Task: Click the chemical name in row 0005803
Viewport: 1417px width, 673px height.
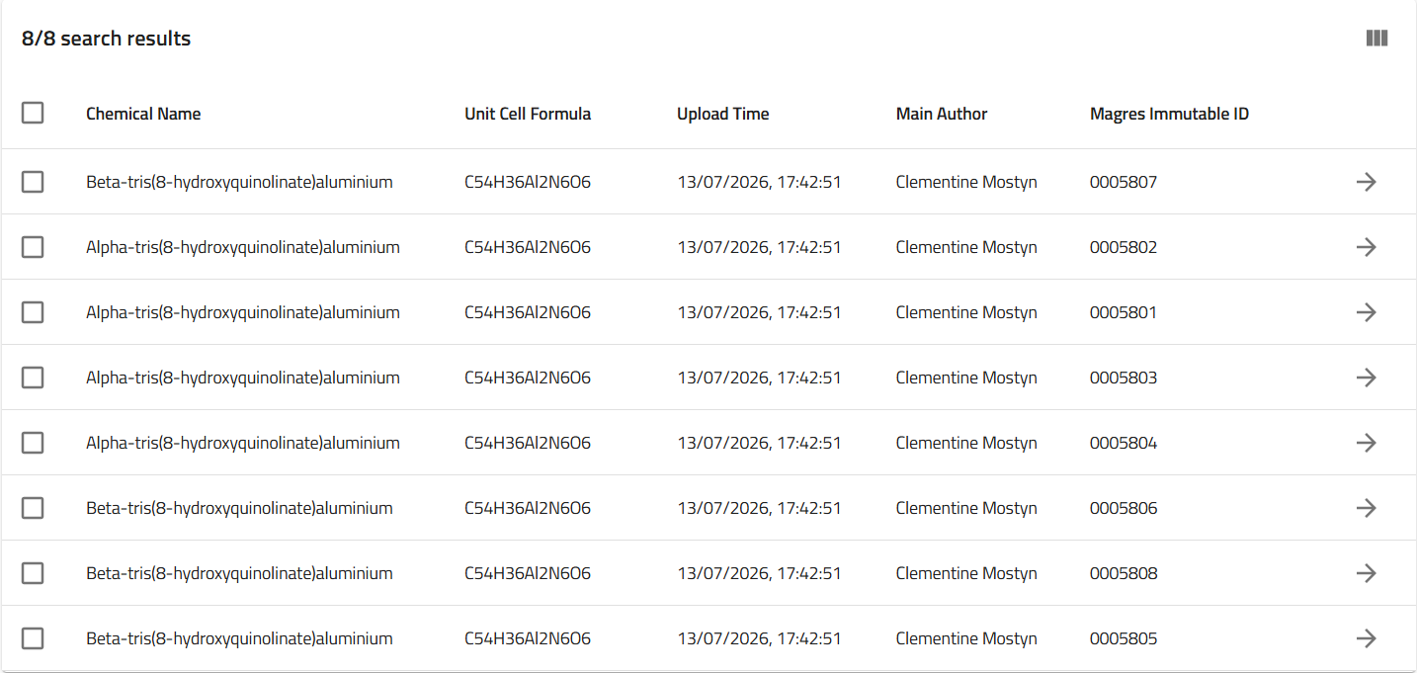Action: point(243,378)
